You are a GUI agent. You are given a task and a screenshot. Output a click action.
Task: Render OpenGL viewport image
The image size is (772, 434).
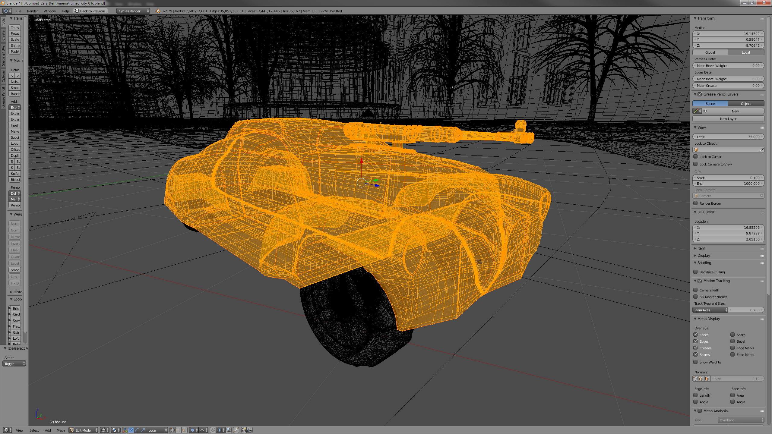click(x=243, y=430)
